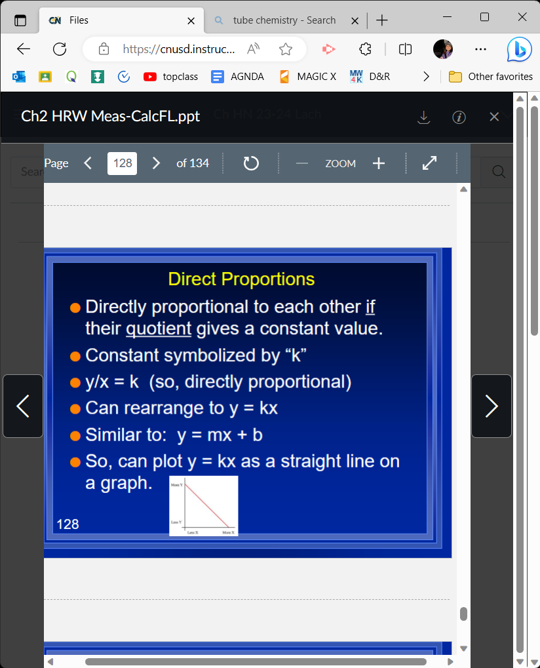The width and height of the screenshot is (540, 668).
Task: Enter full screen document view
Action: tap(429, 163)
